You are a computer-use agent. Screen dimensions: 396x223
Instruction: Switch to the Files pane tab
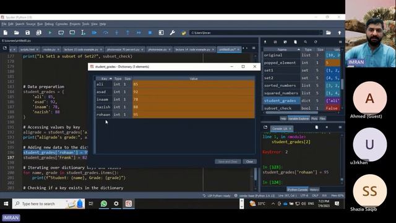pos(322,118)
